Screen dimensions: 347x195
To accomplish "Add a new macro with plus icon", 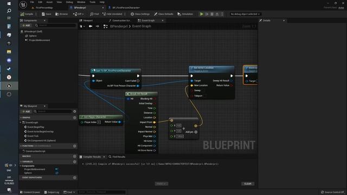I will point(75,157).
